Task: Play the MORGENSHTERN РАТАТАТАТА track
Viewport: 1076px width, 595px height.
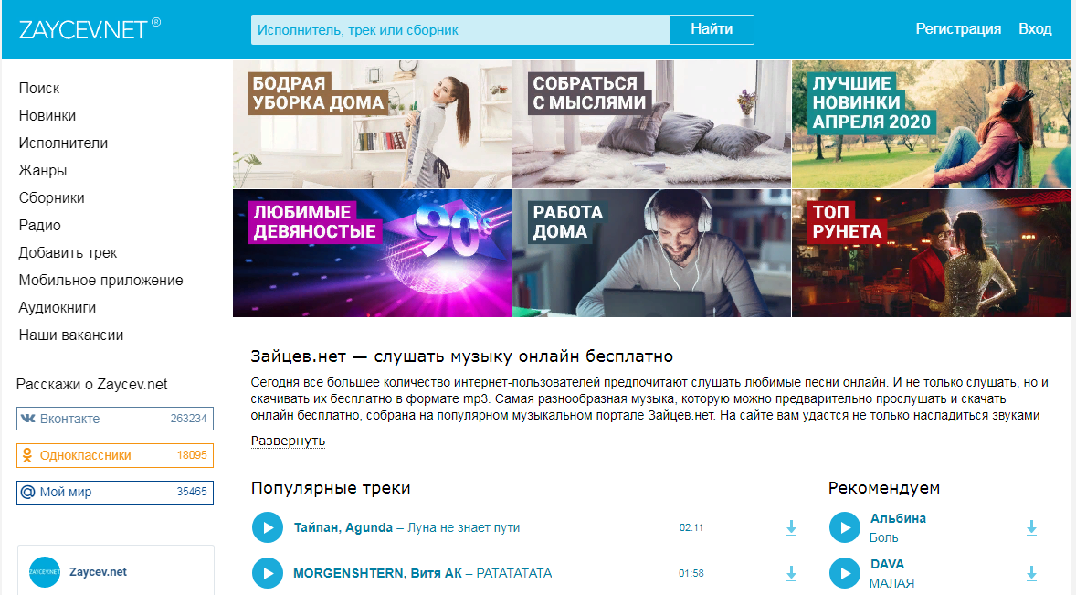Action: pos(268,573)
